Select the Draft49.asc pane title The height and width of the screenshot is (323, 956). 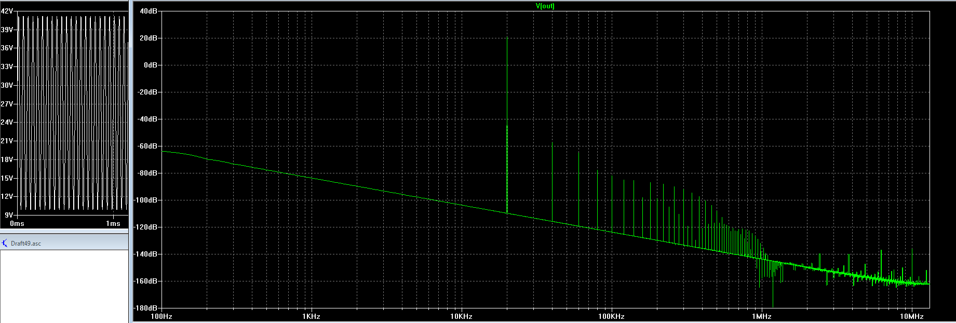tap(25, 244)
